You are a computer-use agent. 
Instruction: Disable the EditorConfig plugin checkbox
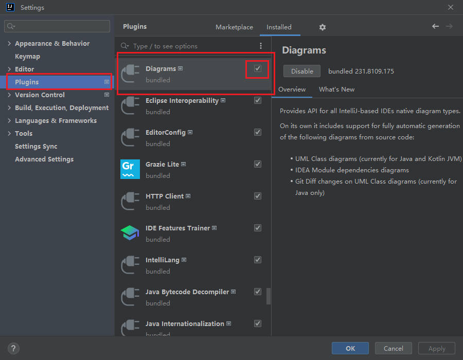click(258, 132)
